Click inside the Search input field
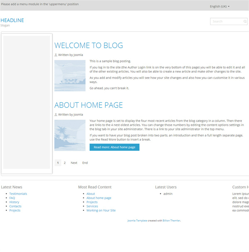 tap(226, 22)
